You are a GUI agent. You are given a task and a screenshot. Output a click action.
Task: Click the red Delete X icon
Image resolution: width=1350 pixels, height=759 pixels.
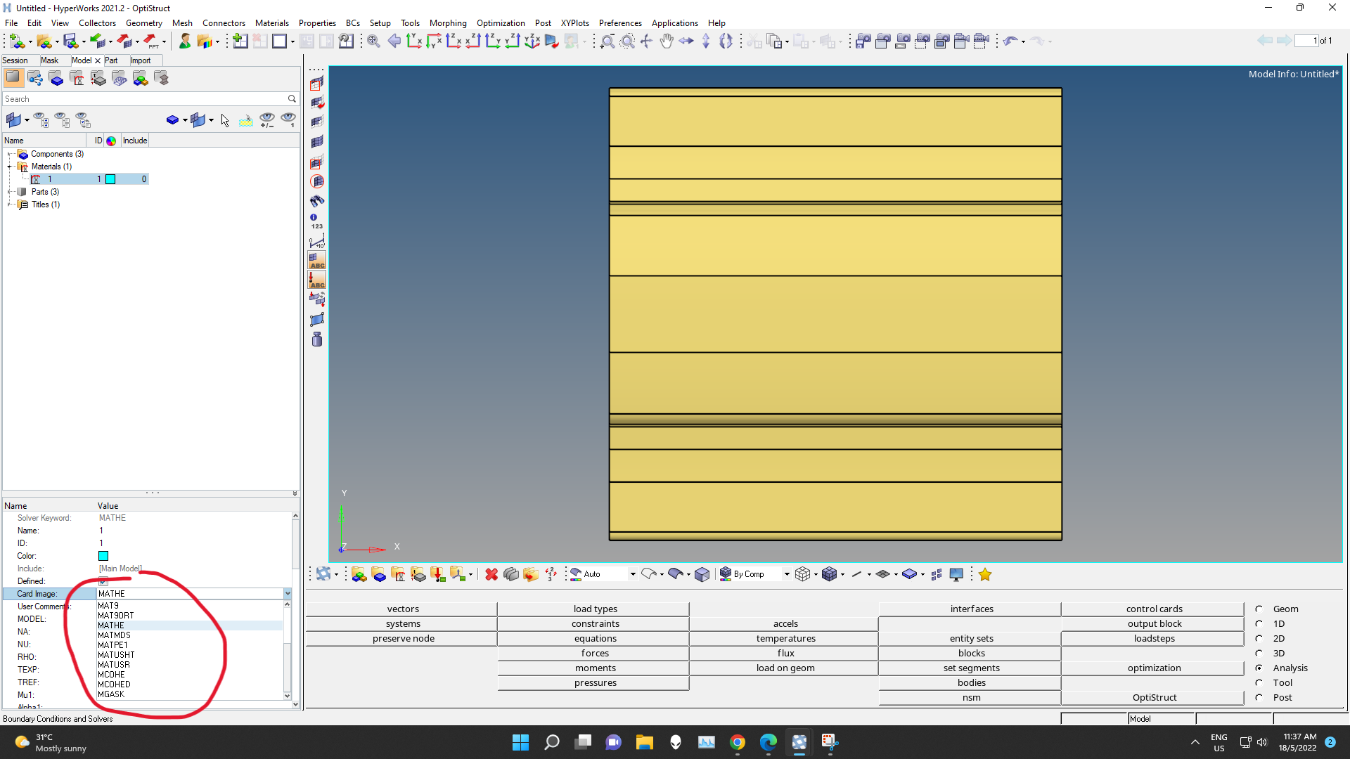(x=491, y=574)
